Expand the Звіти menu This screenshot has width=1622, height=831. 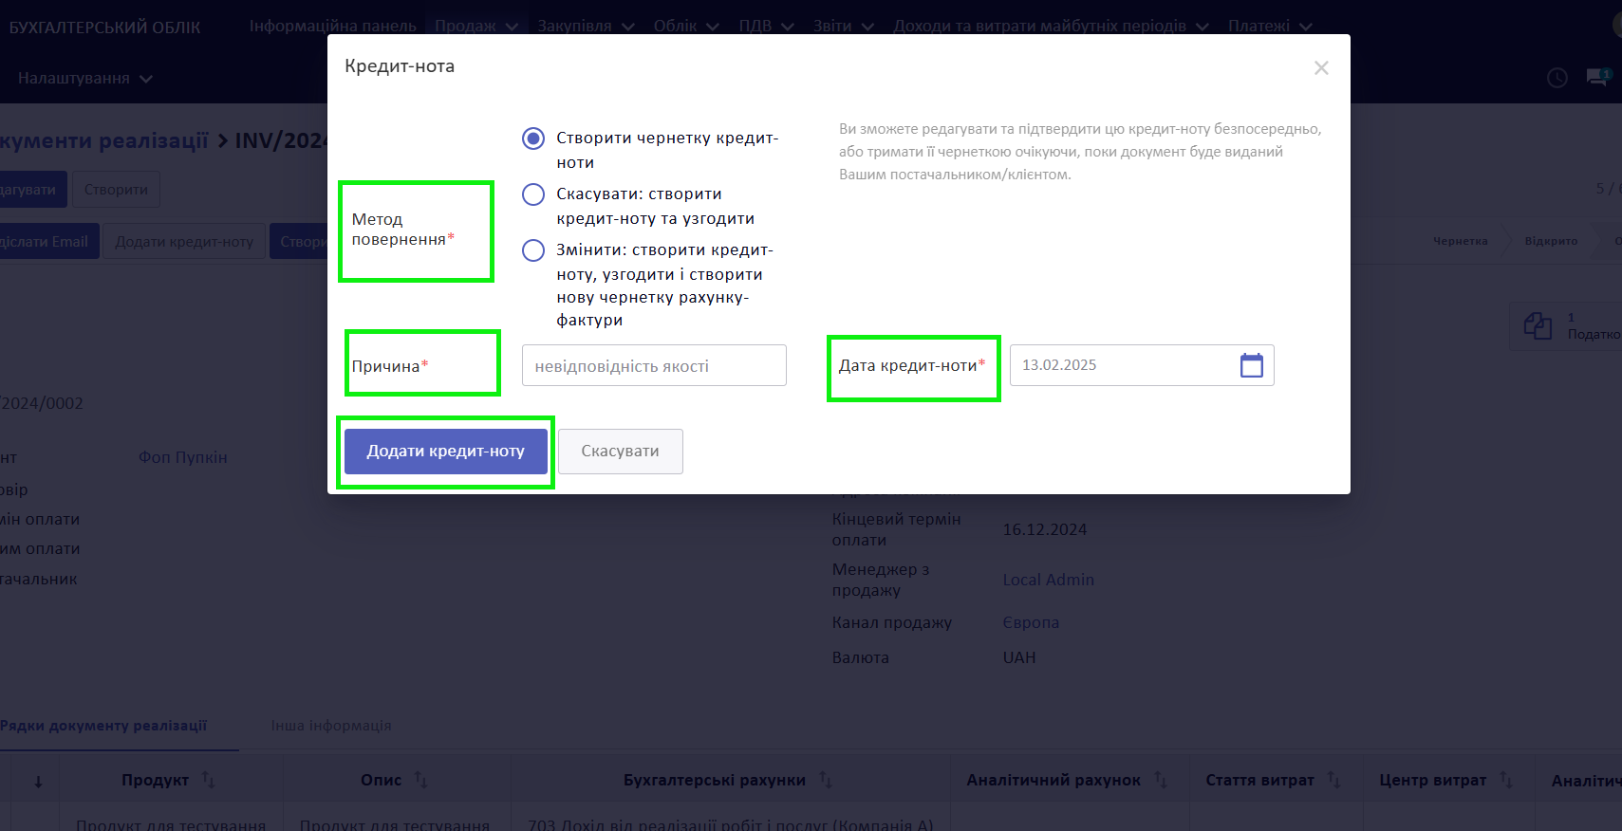[843, 26]
